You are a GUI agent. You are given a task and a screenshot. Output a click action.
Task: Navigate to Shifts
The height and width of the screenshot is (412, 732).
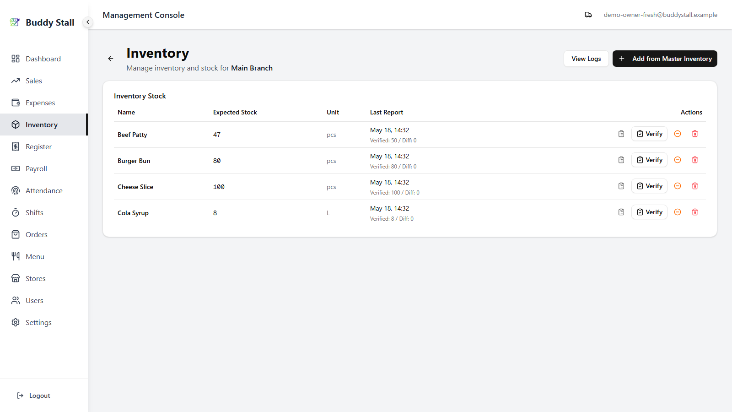click(43, 212)
